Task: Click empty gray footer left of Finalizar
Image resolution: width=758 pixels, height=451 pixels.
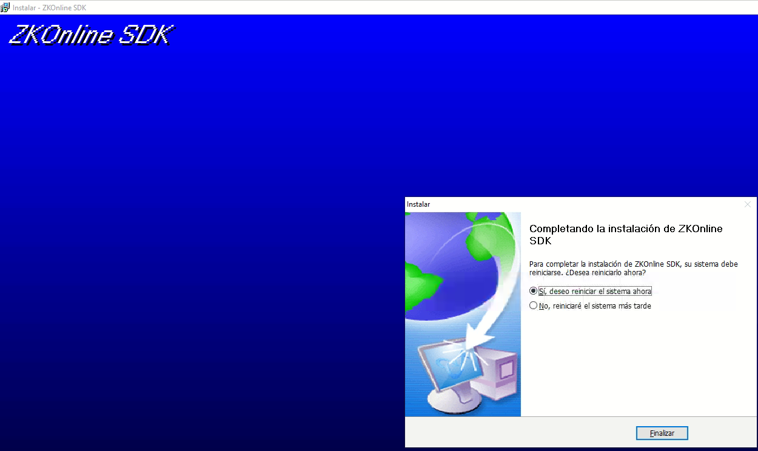Action: tap(515, 433)
